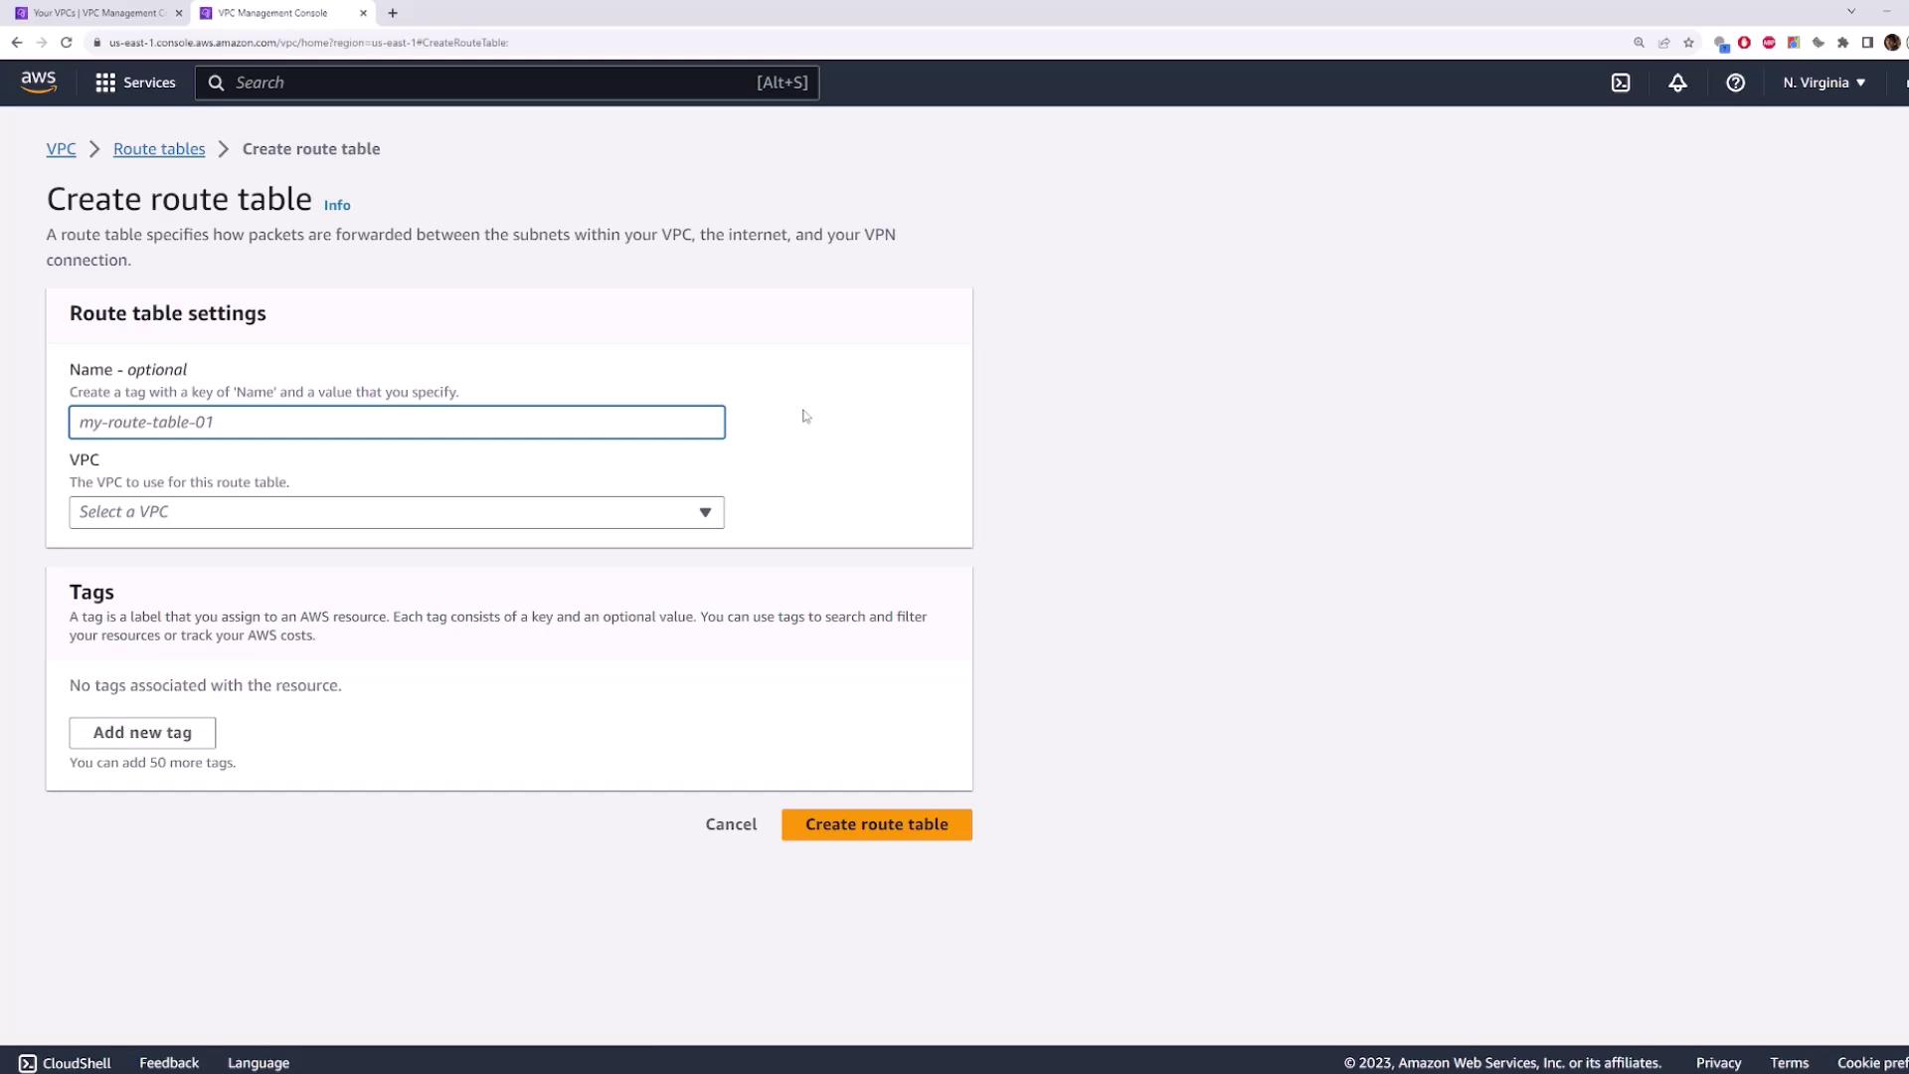1909x1074 pixels.
Task: Click the AWS logo home icon
Action: 39,83
